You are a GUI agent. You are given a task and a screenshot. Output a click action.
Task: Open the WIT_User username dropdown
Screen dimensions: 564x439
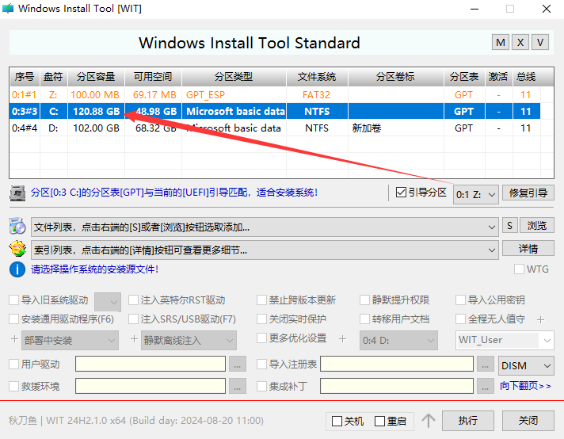(x=505, y=340)
